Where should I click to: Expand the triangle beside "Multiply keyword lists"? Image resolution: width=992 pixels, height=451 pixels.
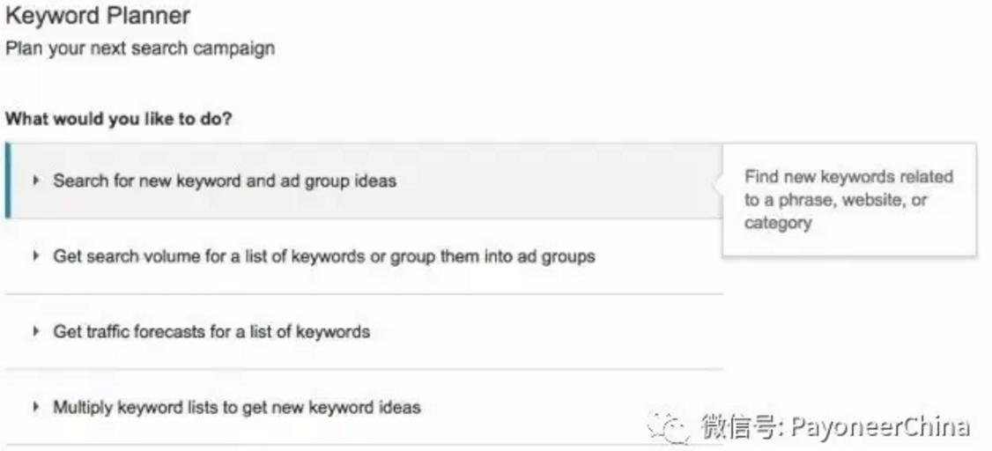36,407
